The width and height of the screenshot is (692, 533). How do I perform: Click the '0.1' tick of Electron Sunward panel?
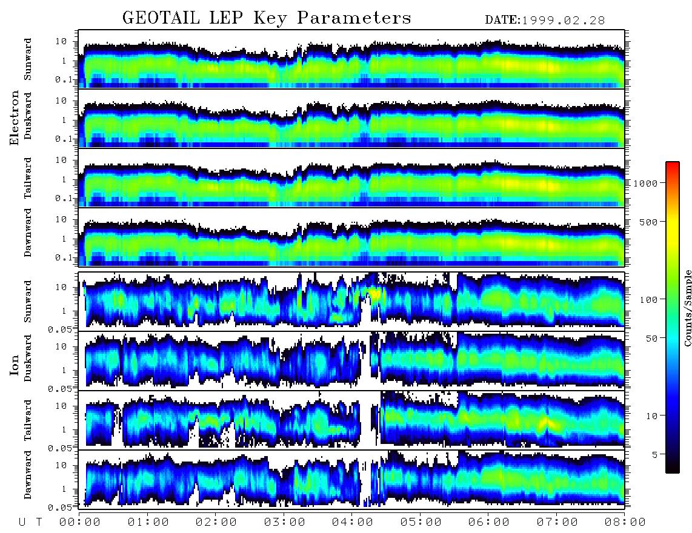pyautogui.click(x=65, y=79)
